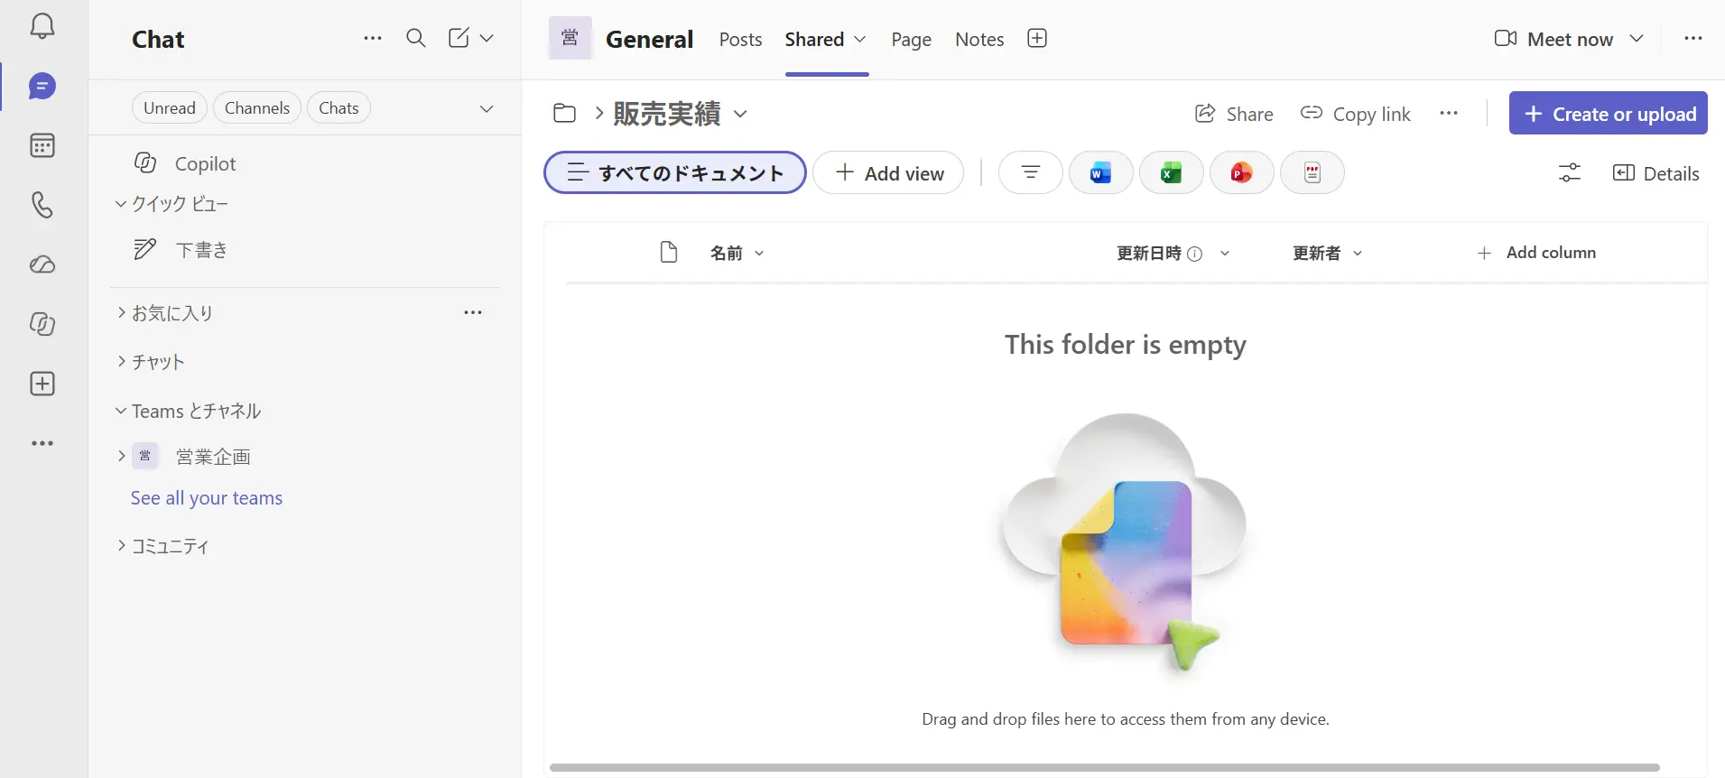Click the Share button
Viewport: 1725px width, 778px height.
1234,114
